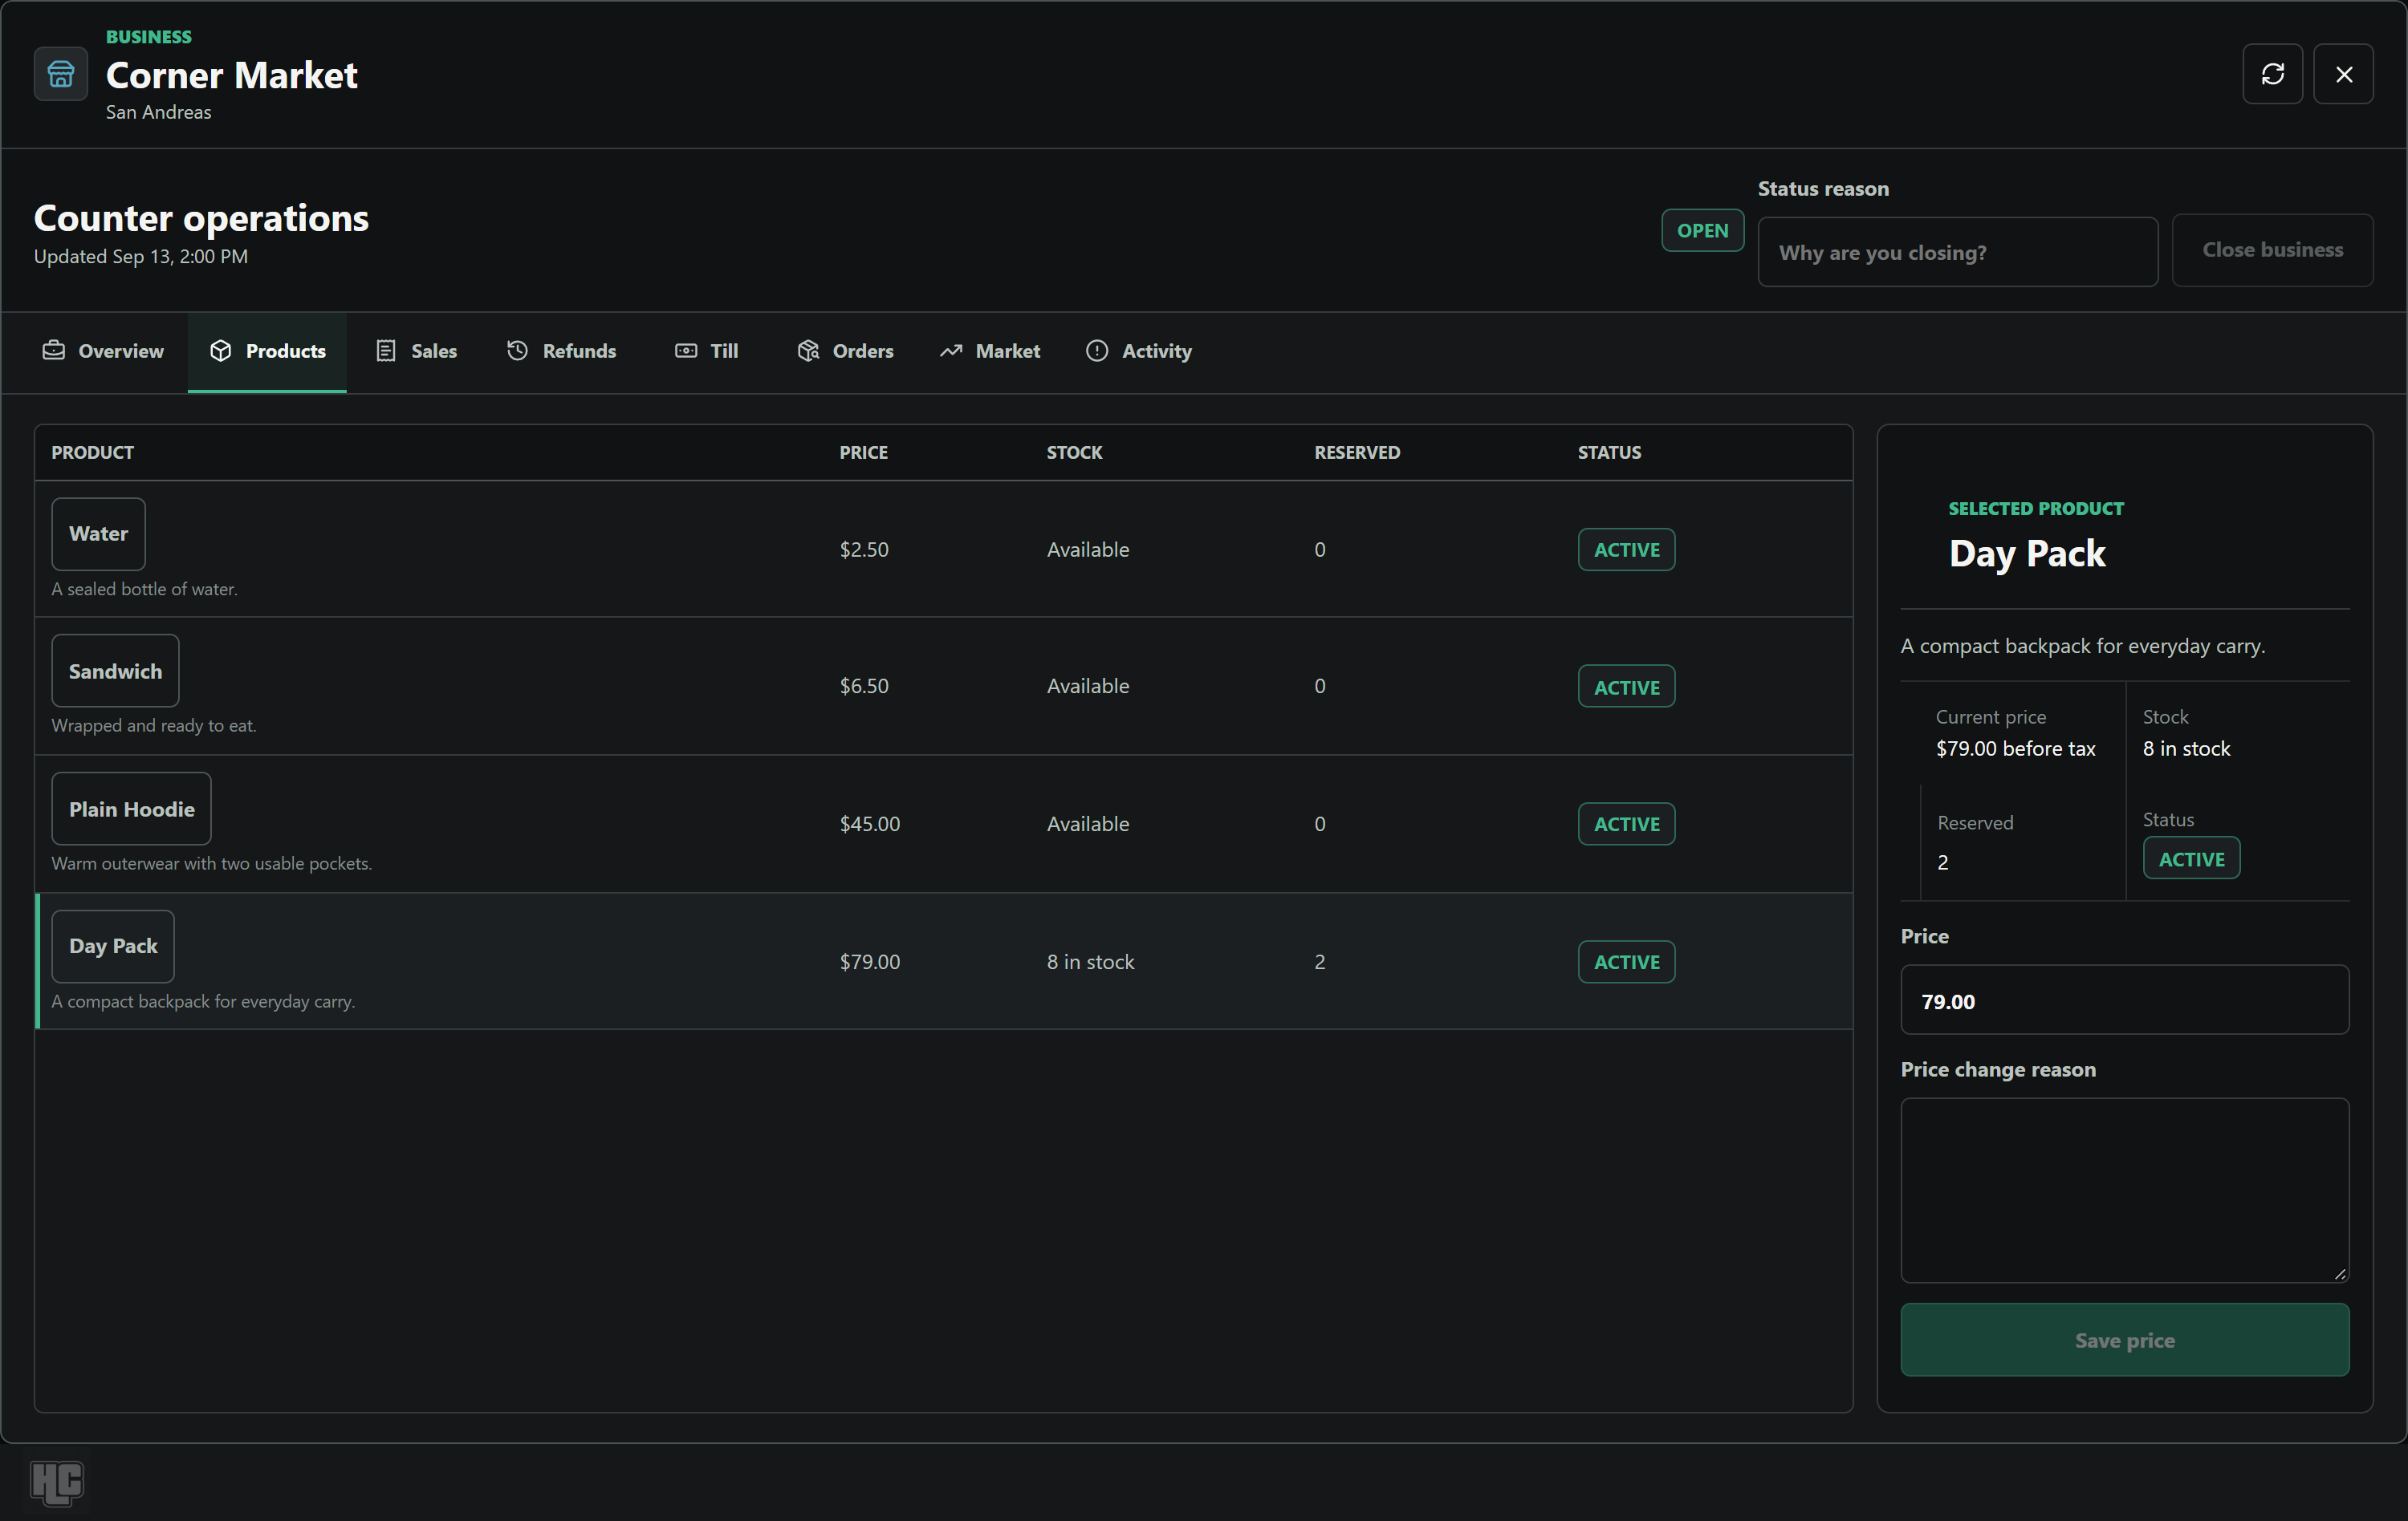
Task: Click the ACTIVE badge in Plain Hoodie row
Action: (1626, 825)
